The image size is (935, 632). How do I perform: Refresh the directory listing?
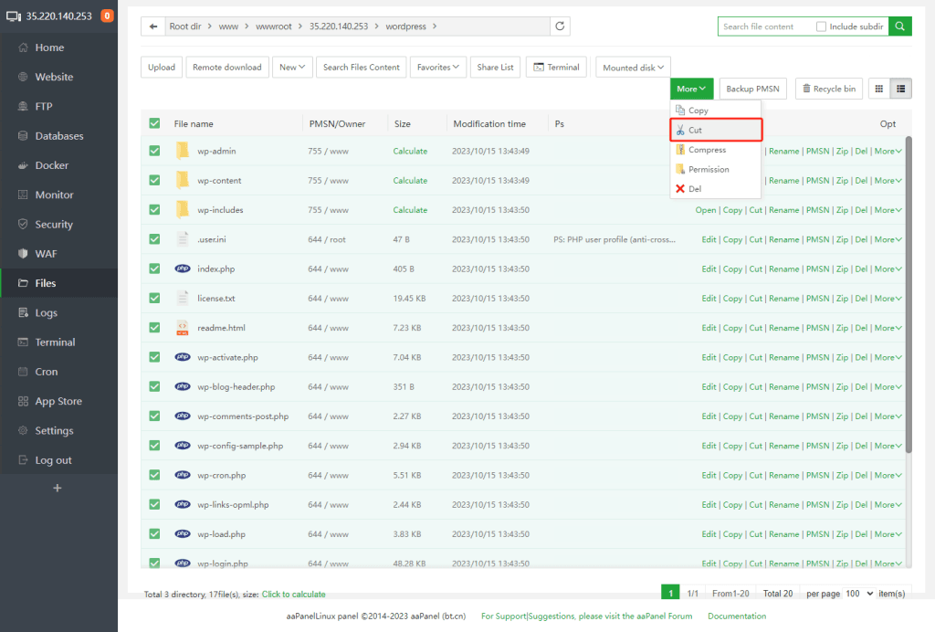tap(560, 26)
